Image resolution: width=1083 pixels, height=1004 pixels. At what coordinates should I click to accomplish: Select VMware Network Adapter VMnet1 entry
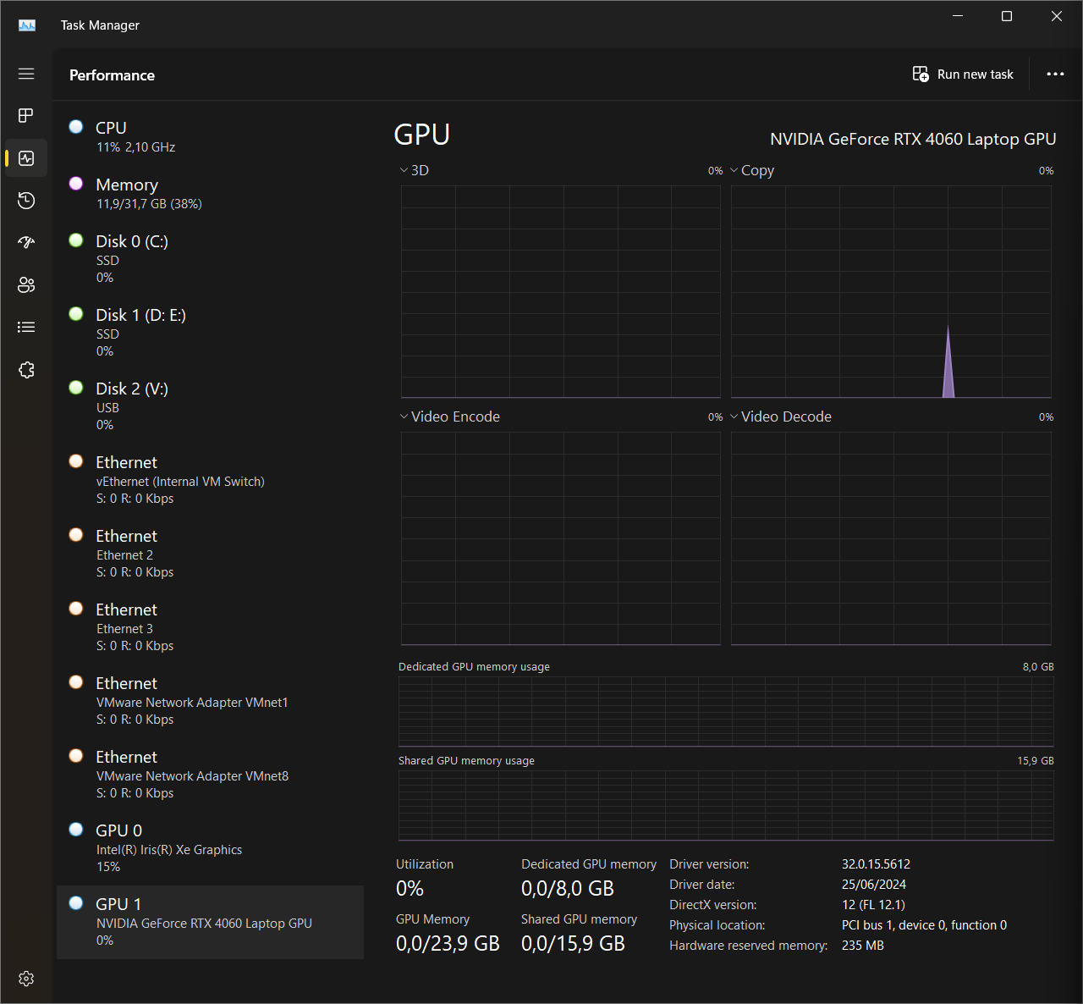pos(210,700)
